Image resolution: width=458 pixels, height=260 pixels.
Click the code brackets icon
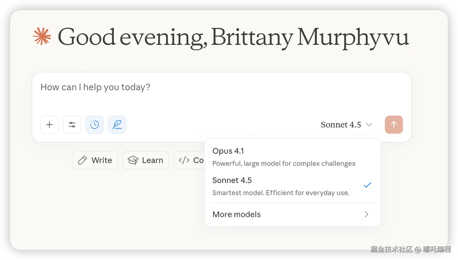[184, 160]
